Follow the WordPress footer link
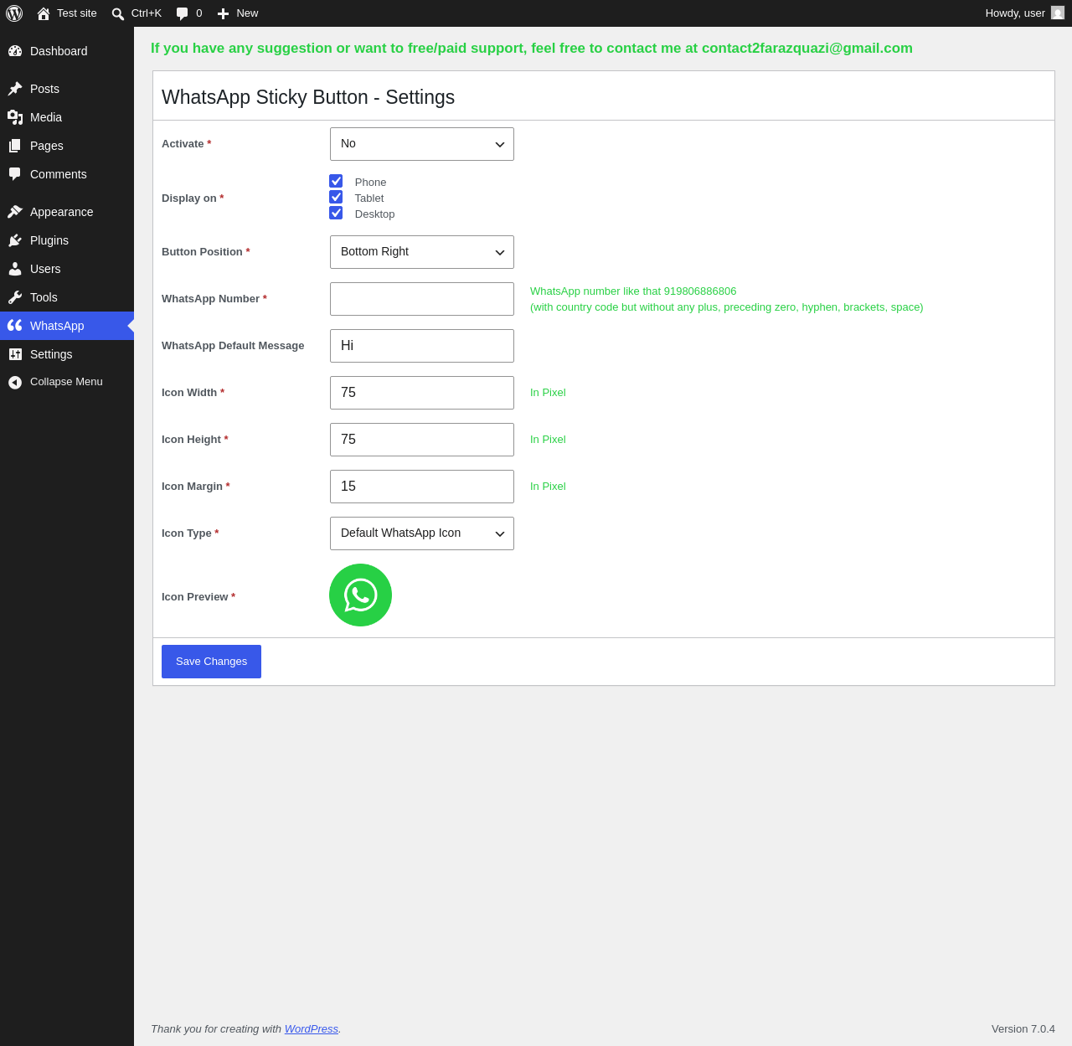1072x1046 pixels. point(312,1029)
